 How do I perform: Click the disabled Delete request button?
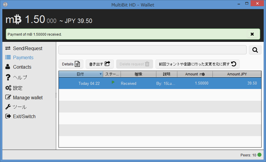tap(134, 64)
